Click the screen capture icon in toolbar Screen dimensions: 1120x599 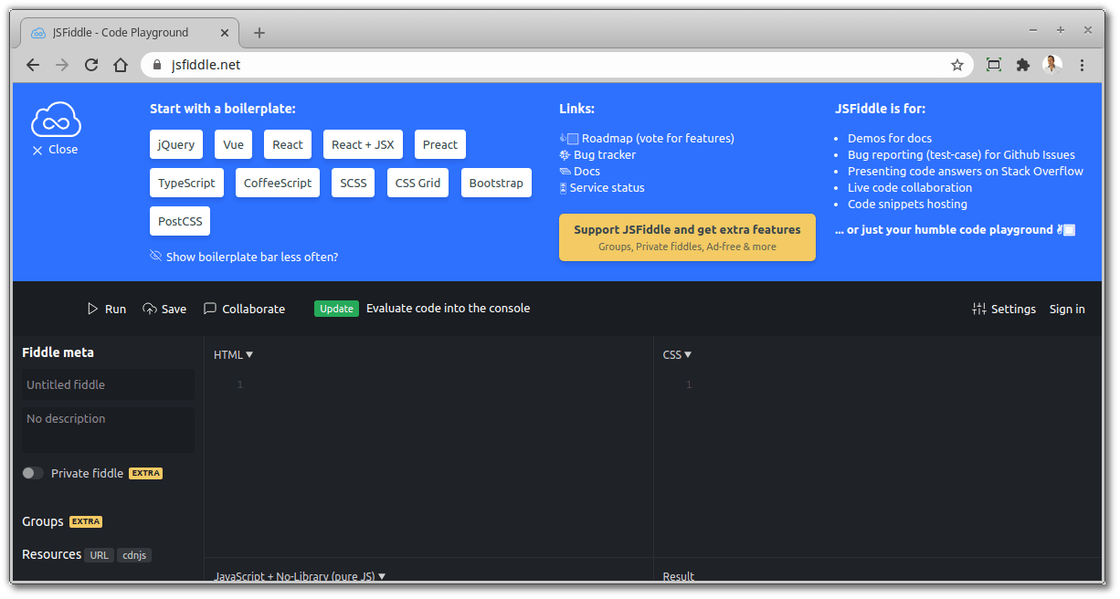(994, 65)
